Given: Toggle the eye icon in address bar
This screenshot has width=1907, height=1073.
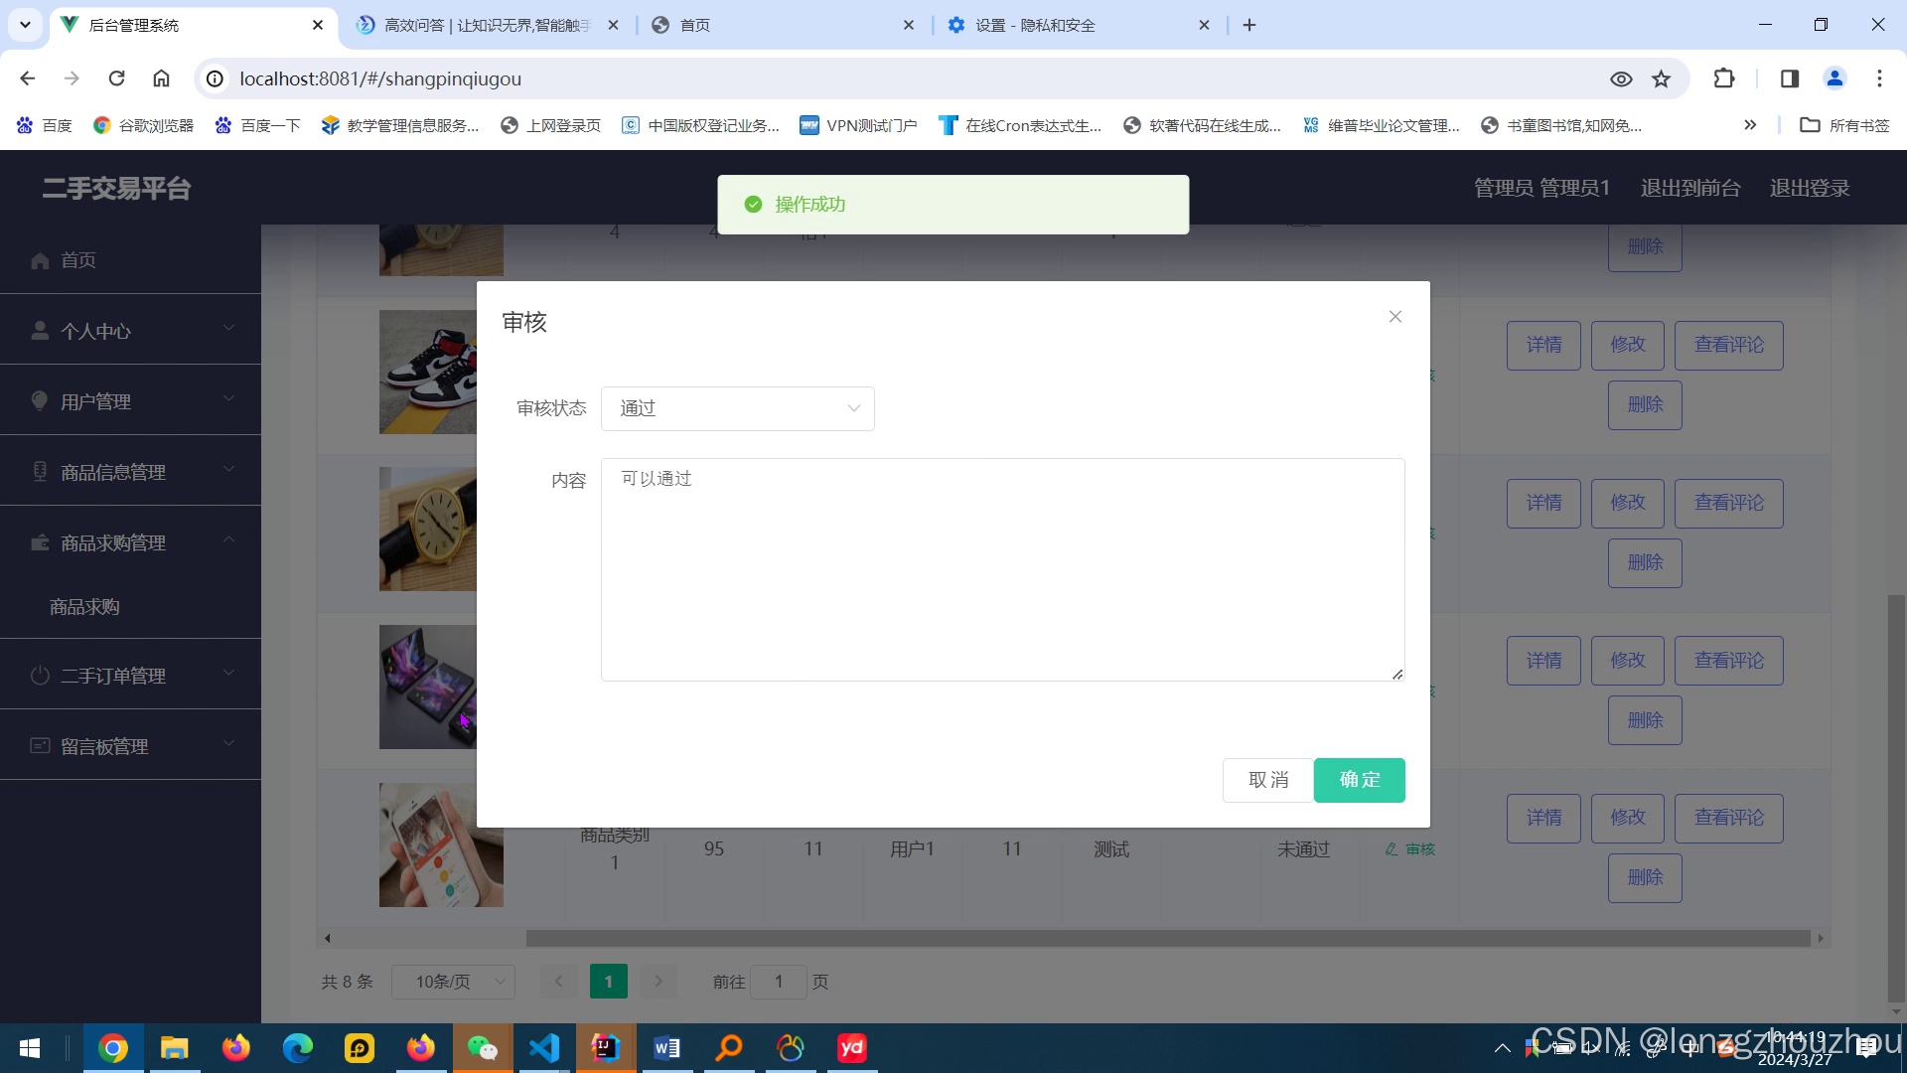Looking at the screenshot, I should (1621, 78).
